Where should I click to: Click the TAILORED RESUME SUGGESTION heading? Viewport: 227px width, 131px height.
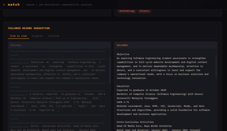tap(29, 28)
